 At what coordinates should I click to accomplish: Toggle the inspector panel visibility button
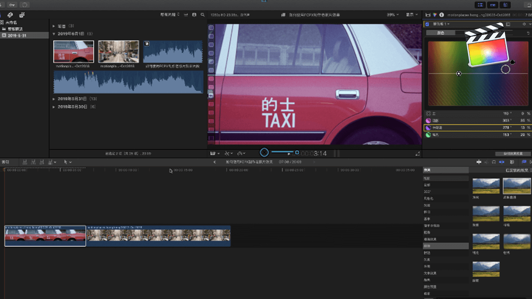(506, 5)
